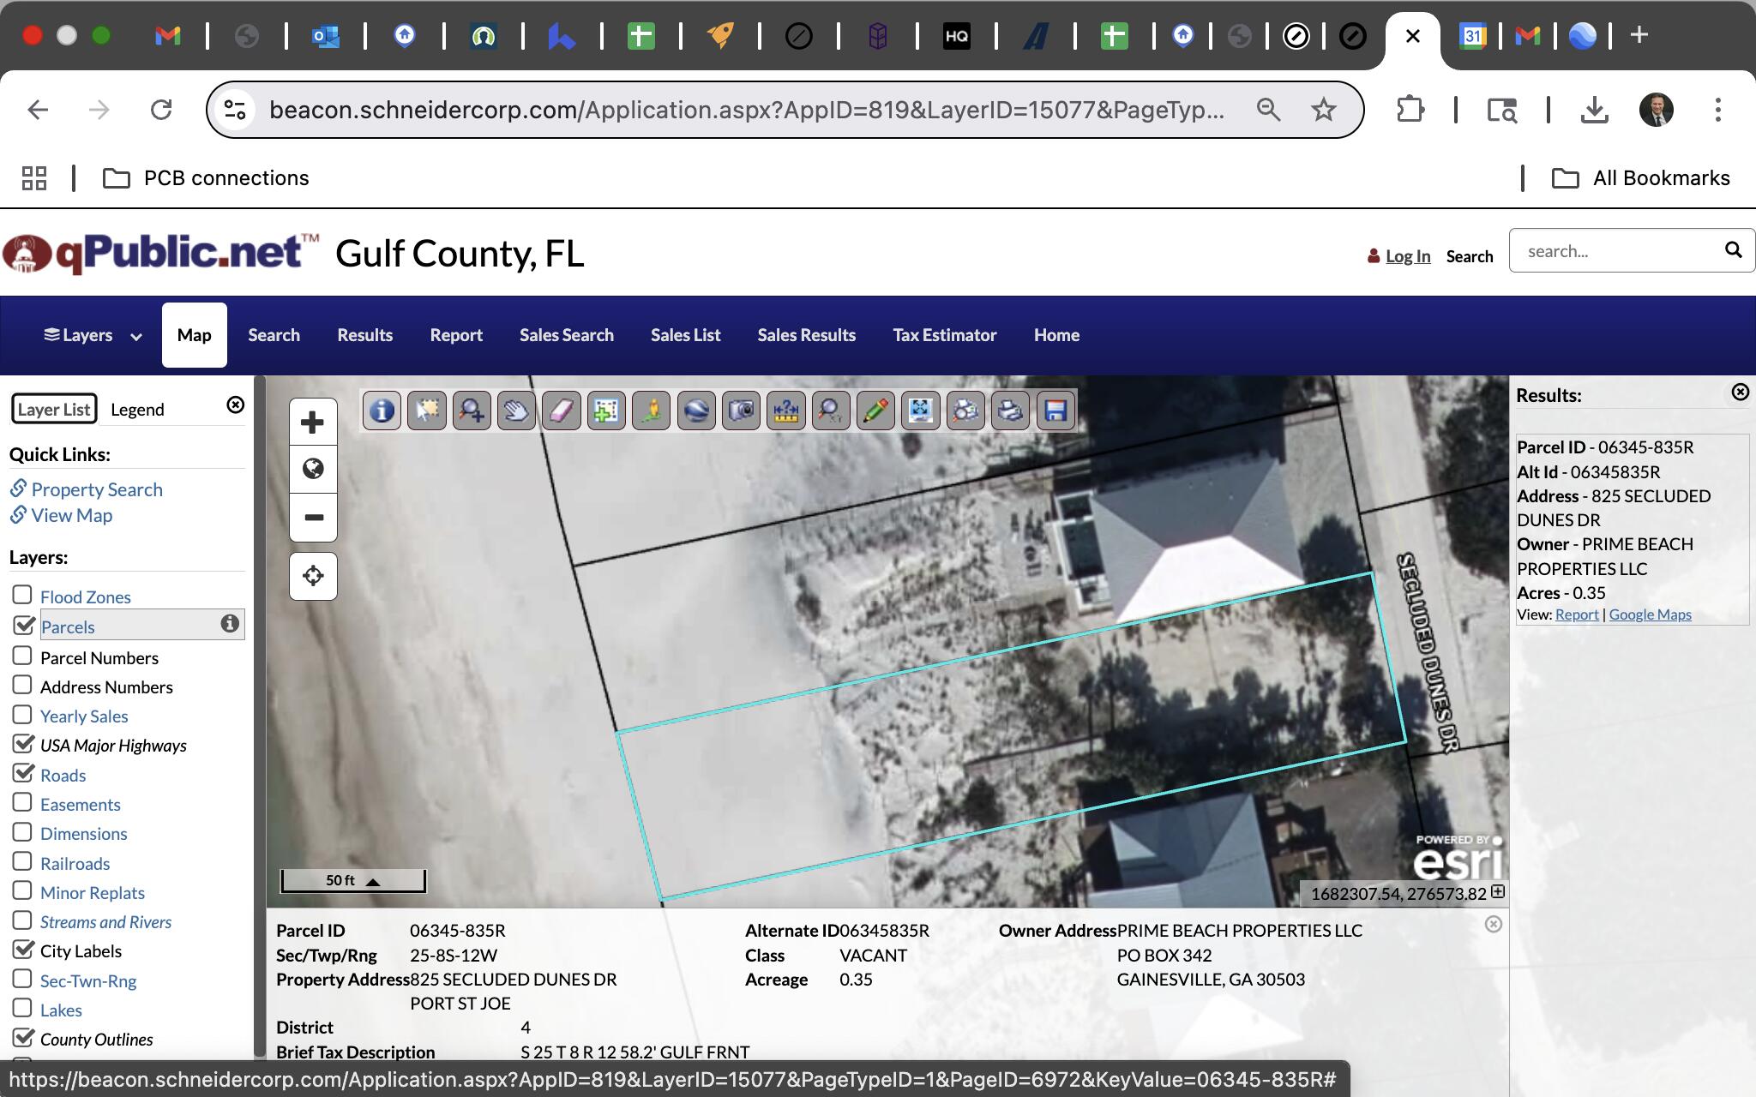
Task: Click the Print map icon
Action: coord(1010,411)
